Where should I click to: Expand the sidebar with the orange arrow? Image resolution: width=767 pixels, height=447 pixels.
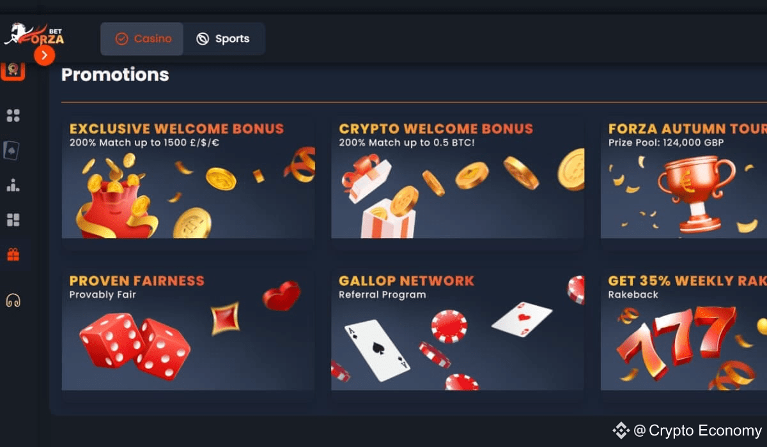click(x=44, y=56)
